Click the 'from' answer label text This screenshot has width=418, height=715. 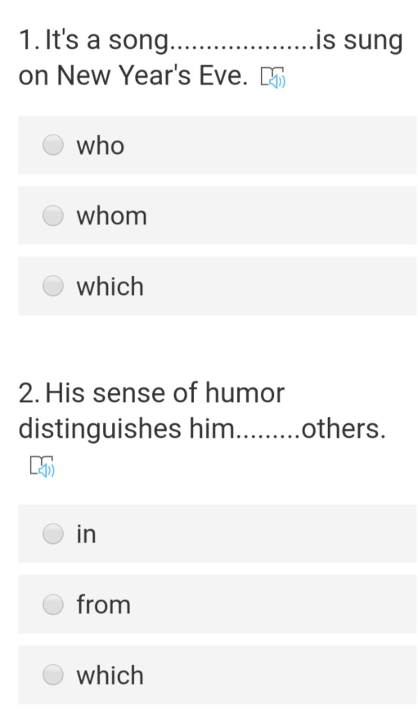(104, 604)
